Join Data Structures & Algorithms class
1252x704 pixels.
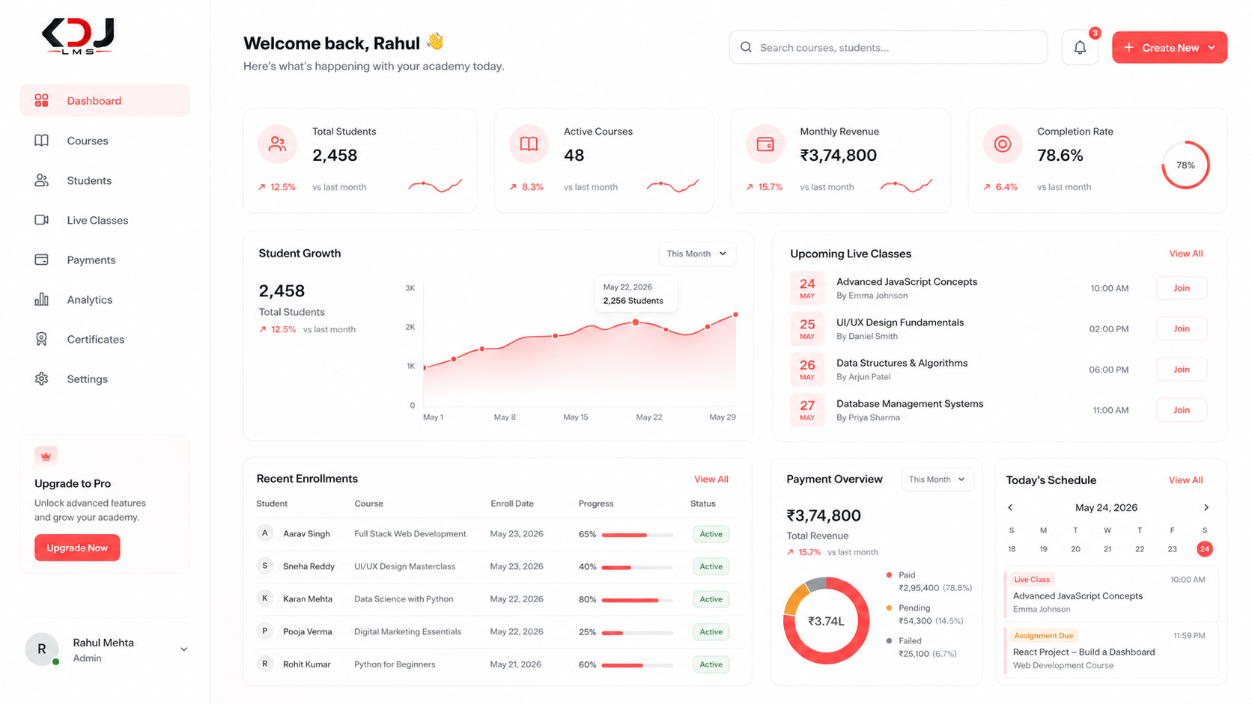pos(1182,369)
